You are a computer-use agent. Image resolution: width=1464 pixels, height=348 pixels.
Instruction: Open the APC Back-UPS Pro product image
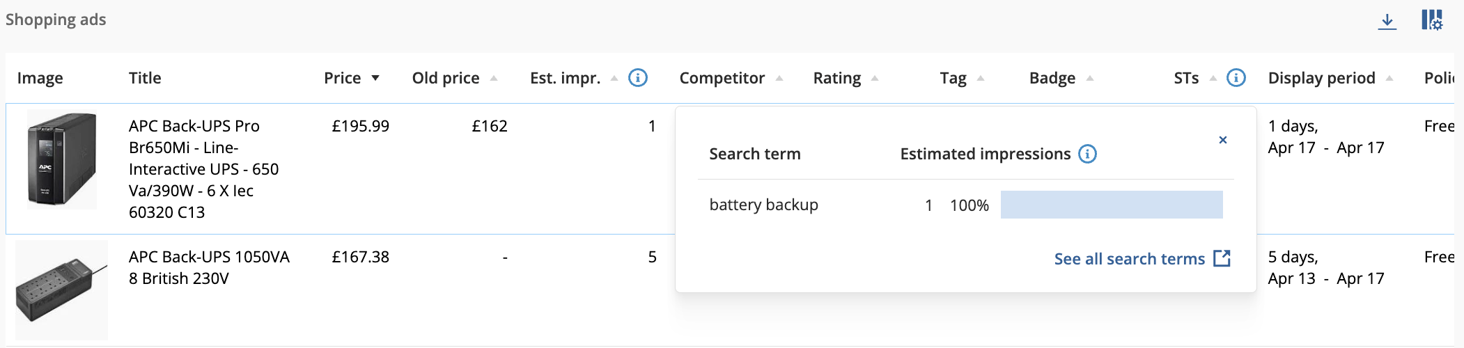61,161
